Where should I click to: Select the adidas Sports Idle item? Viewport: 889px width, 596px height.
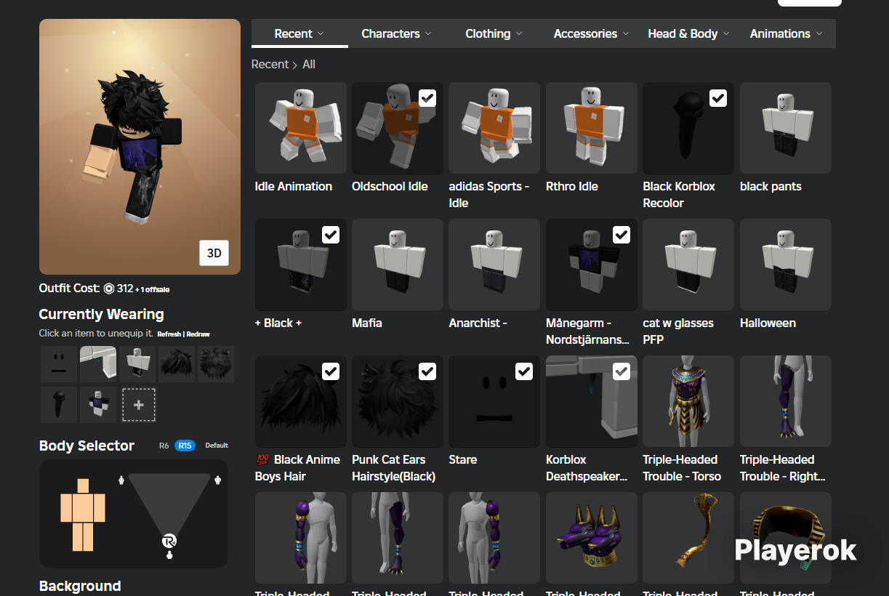(494, 128)
